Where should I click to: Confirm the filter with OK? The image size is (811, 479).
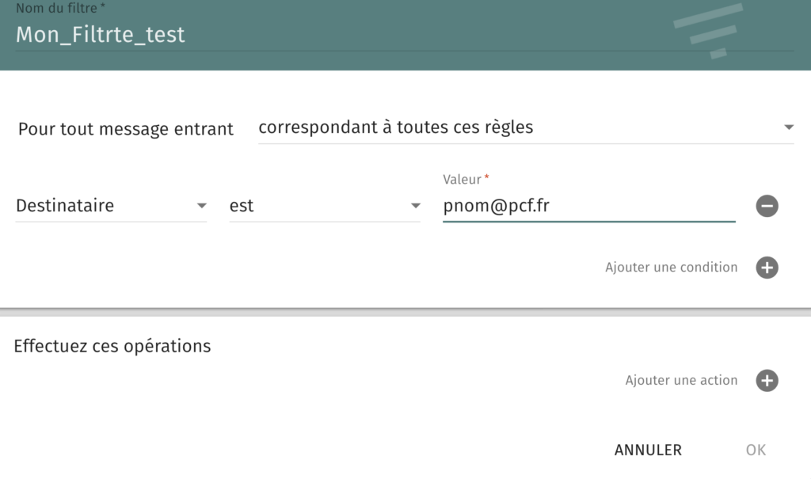(756, 450)
